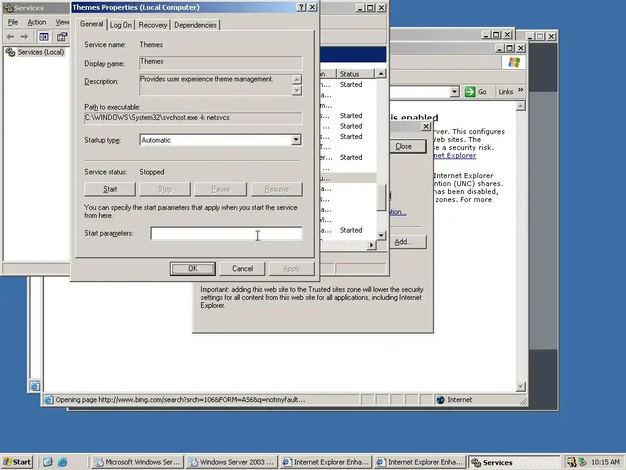This screenshot has height=470, width=626.
Task: Click the description scroll down arrow
Action: coord(296,91)
